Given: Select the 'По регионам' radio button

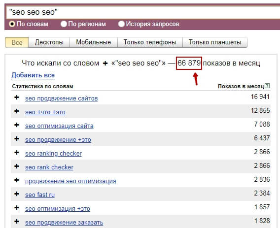Looking at the screenshot, I should click(x=64, y=24).
